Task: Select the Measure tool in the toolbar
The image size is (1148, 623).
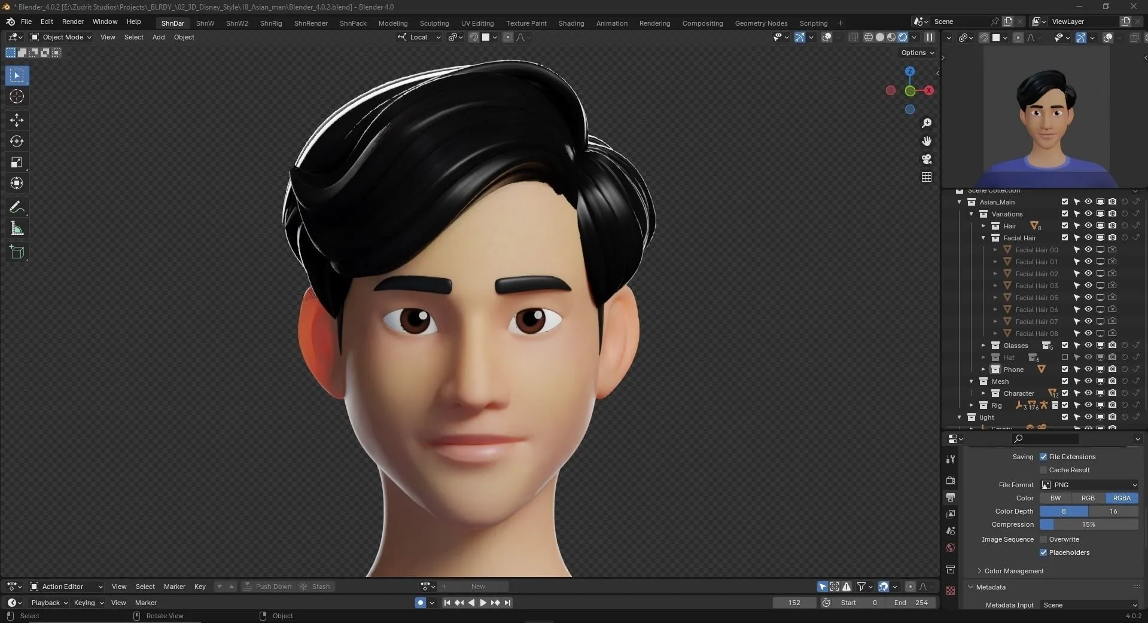Action: pos(16,228)
